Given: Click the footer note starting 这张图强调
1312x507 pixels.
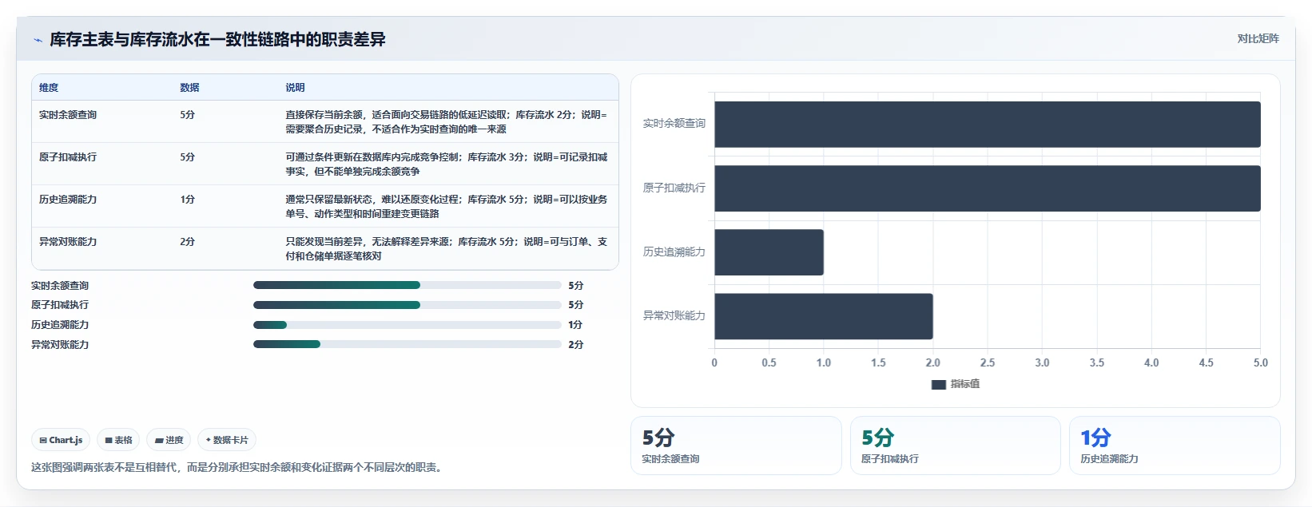Looking at the screenshot, I should [238, 467].
